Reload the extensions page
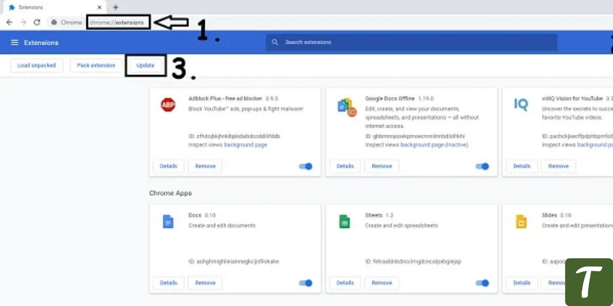The height and width of the screenshot is (306, 613). (x=37, y=22)
